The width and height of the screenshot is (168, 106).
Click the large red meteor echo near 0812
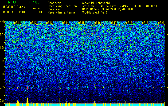(27, 88)
